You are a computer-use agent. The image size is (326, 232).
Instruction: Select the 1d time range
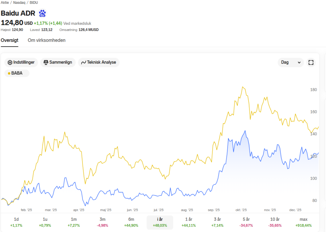click(16, 222)
